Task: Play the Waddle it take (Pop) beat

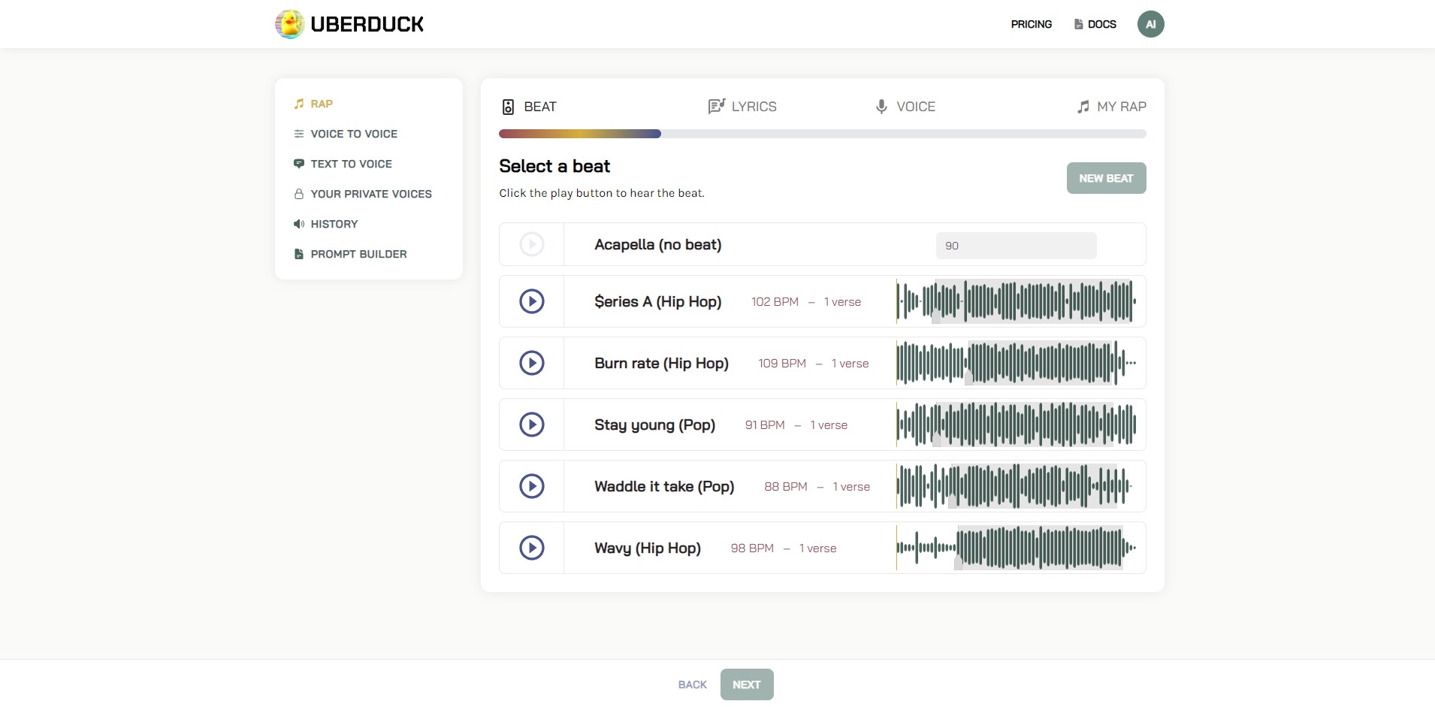Action: (532, 486)
